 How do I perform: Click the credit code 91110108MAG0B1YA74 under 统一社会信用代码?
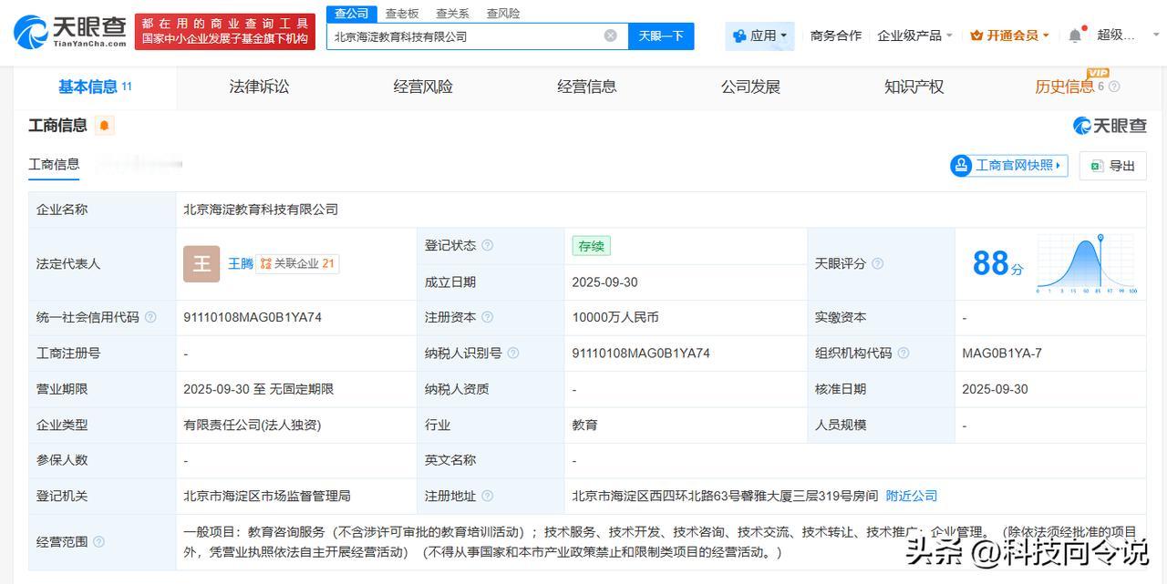pos(253,317)
